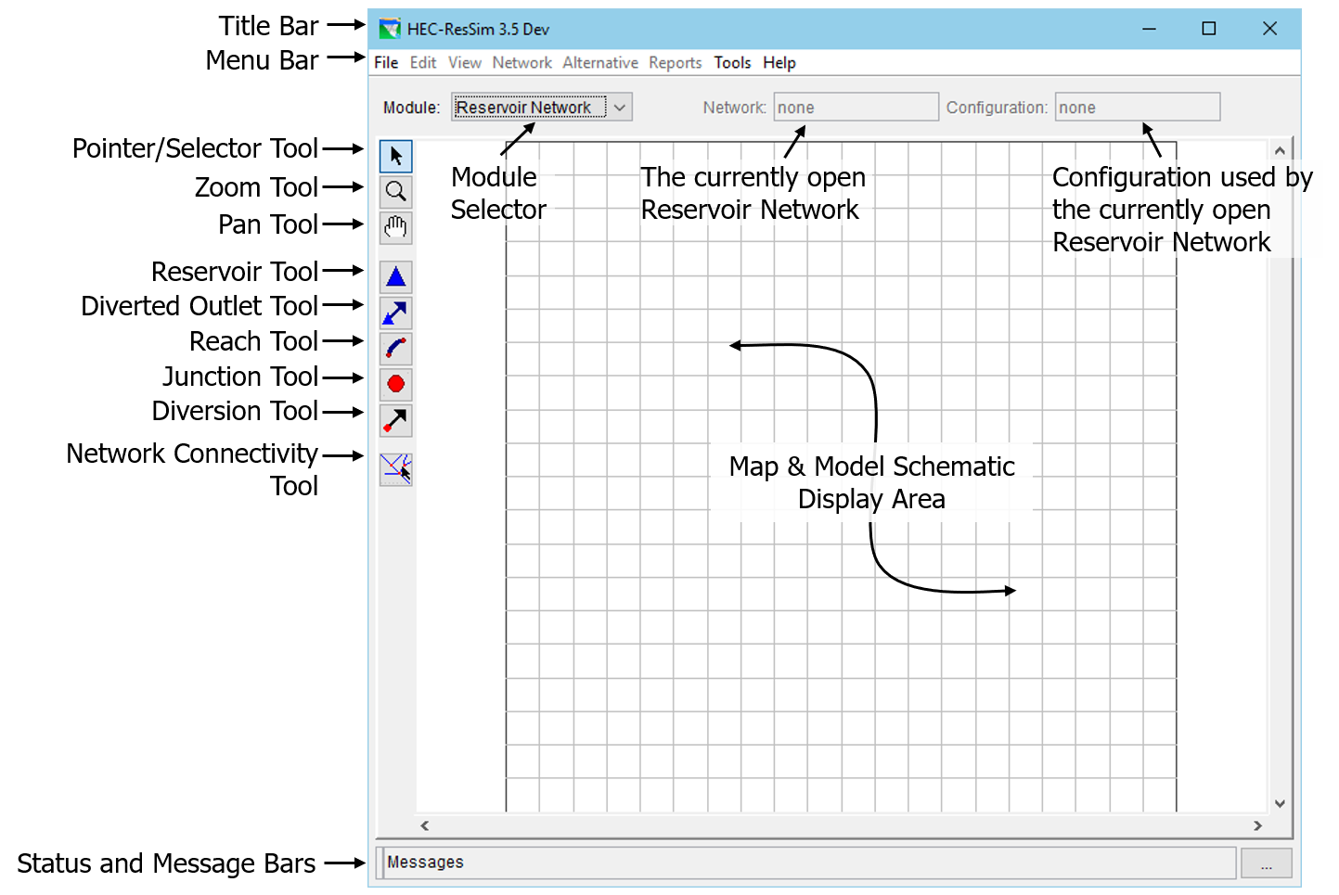This screenshot has height=895, width=1339.
Task: Click the Configuration name field
Action: tap(1138, 108)
